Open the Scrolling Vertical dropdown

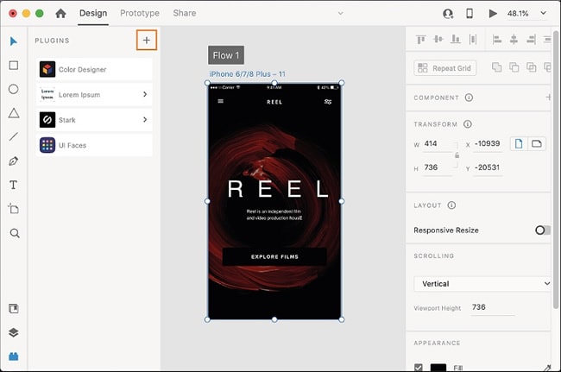tap(482, 284)
